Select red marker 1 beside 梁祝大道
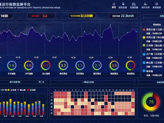The width and height of the screenshot is (164, 123). [x=144, y=30]
